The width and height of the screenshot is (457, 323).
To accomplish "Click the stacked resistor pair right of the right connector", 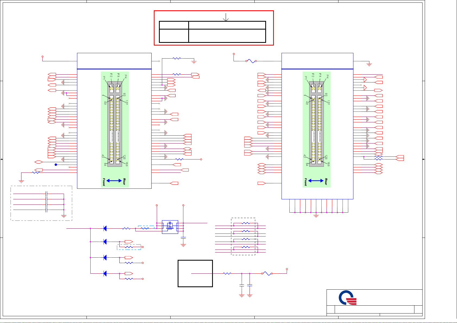I will coord(378,158).
